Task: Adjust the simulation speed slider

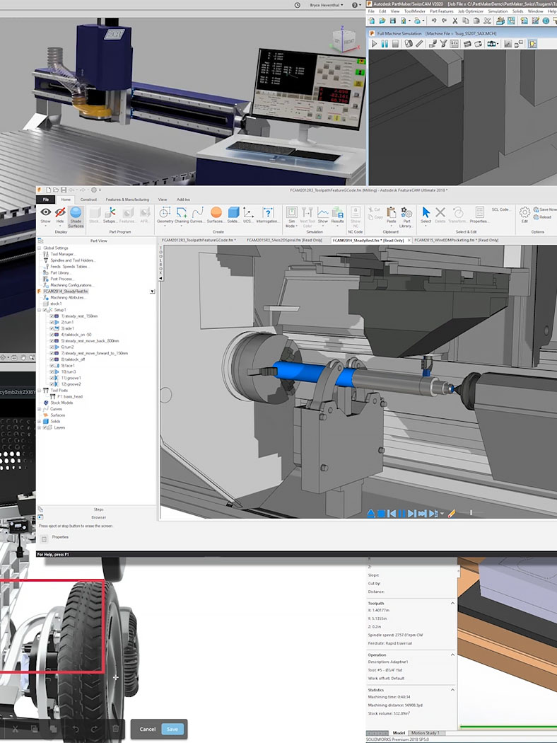Action: point(469,513)
